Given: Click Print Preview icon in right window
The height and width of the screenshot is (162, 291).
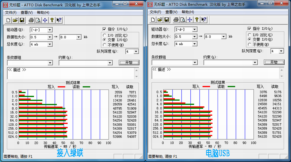Looking at the screenshot, I should (x=183, y=20).
